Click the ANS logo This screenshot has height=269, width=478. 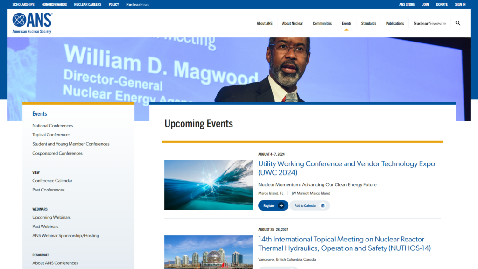(32, 23)
